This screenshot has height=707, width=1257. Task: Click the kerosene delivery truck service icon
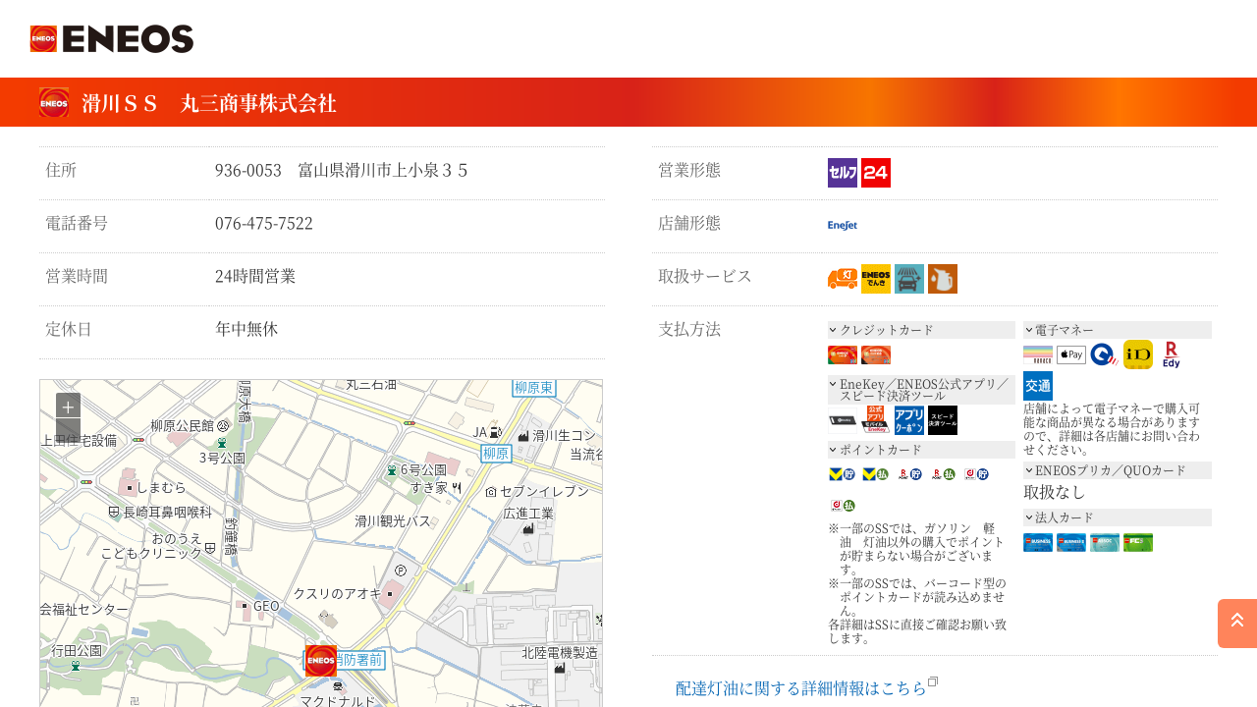click(842, 279)
